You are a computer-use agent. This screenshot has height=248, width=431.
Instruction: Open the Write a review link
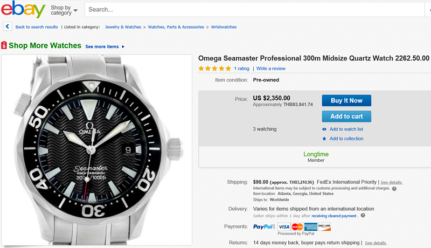coord(271,68)
